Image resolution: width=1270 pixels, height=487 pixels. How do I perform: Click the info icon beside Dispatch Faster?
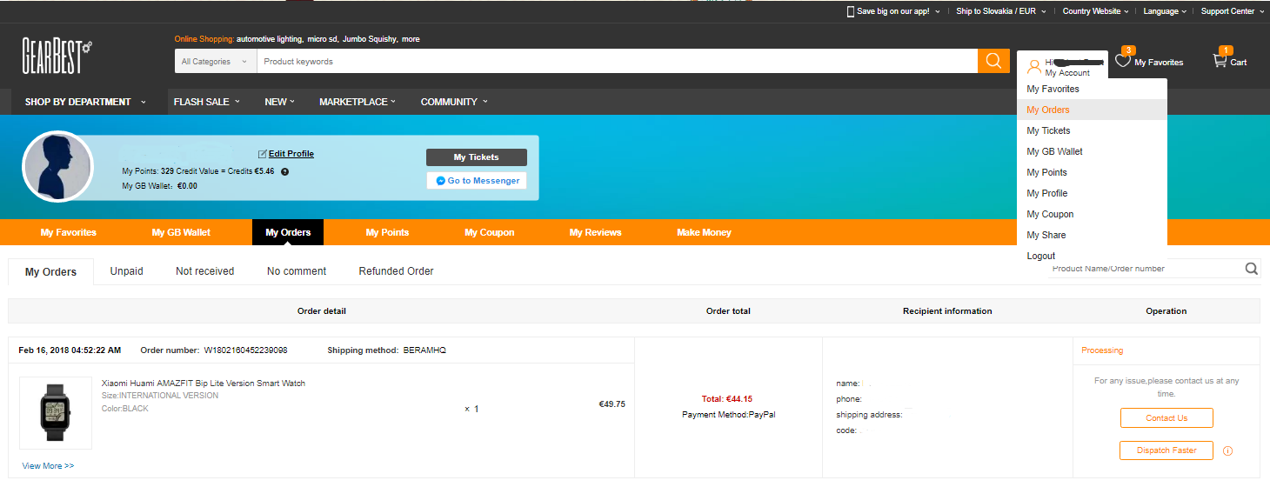click(1227, 450)
